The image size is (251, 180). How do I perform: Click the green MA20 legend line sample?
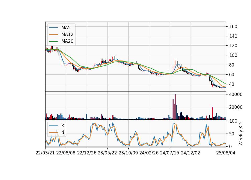click(x=53, y=41)
